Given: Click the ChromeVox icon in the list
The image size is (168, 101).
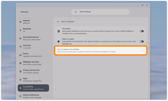Looking at the screenshot, I should coord(58,31).
